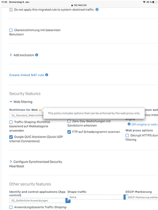Open the Shape traffic Keine dropdown
Screen dimensions: 158x210
(x=96, y=197)
